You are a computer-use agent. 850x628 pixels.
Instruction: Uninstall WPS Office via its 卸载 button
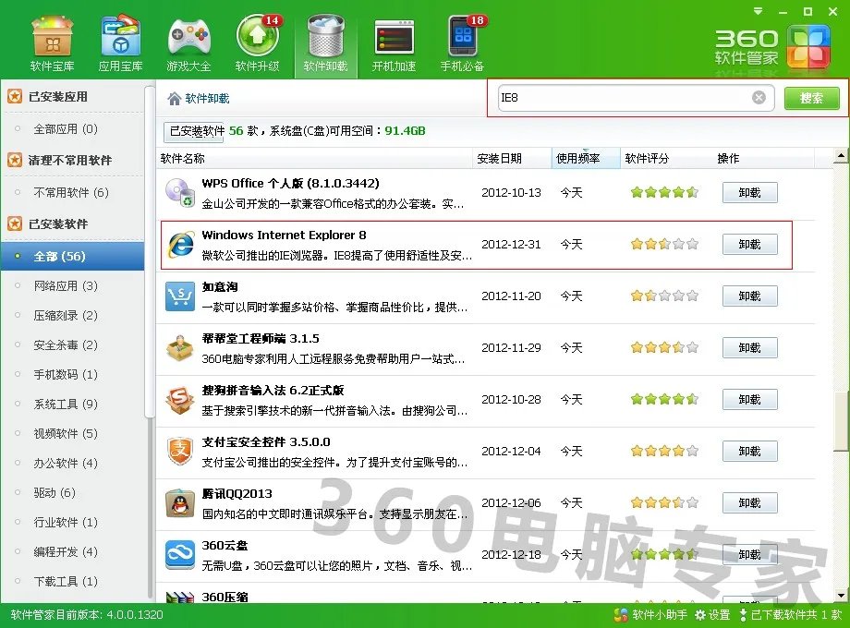coord(750,192)
